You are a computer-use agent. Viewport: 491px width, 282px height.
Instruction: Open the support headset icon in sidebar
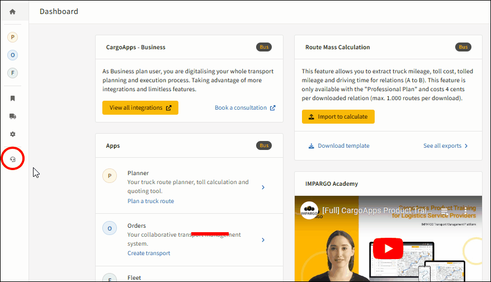click(x=12, y=159)
